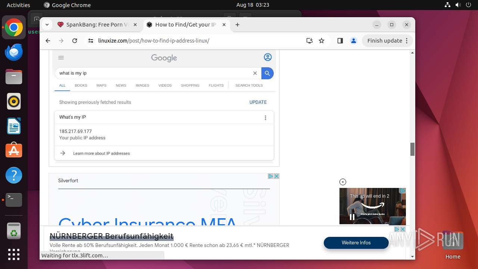Go back to the previous page

(x=48, y=41)
